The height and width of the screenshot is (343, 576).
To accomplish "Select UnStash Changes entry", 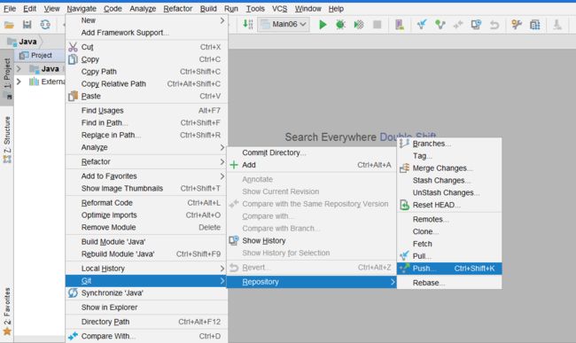I will pos(449,193).
